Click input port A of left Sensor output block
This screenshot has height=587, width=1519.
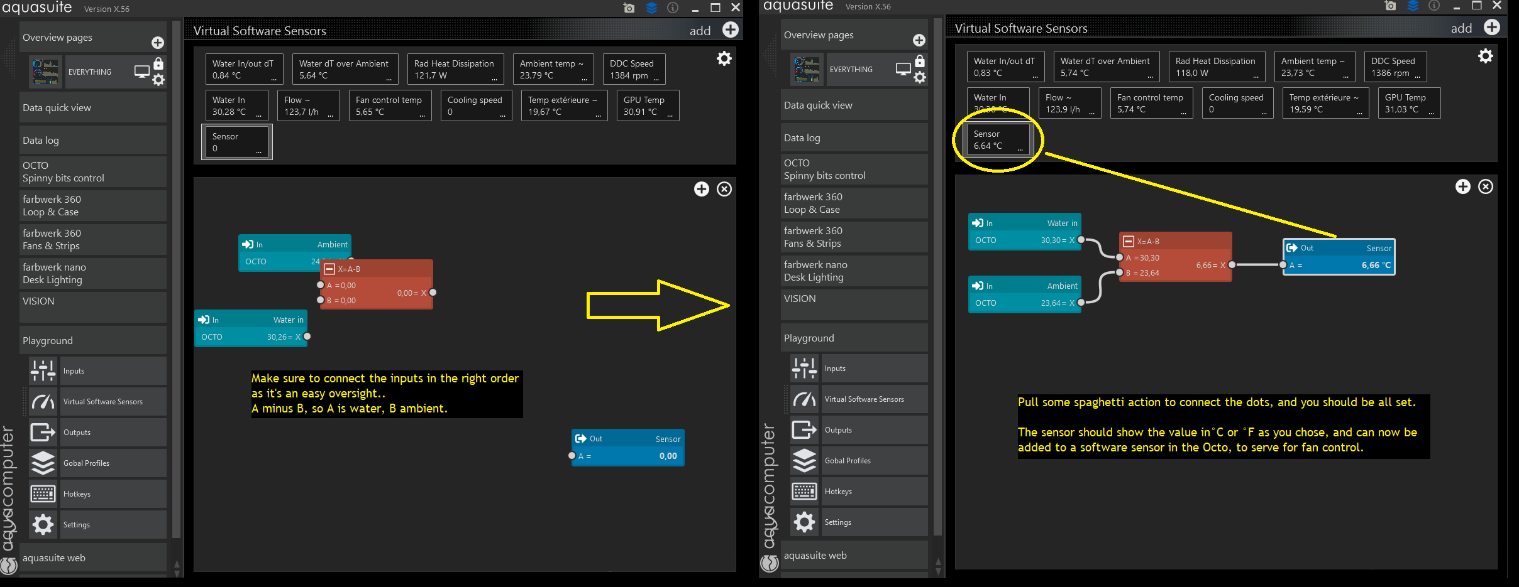point(572,456)
